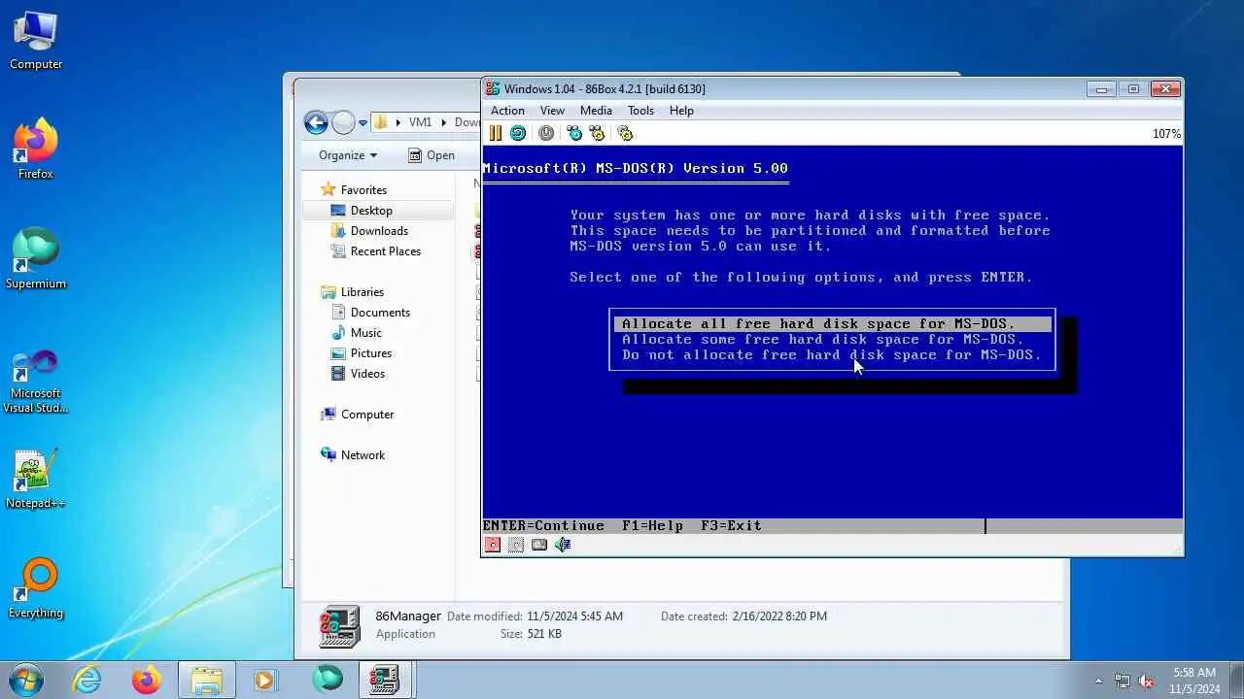Select Computer in Explorer navigation pane
The image size is (1244, 699).
[x=367, y=415]
